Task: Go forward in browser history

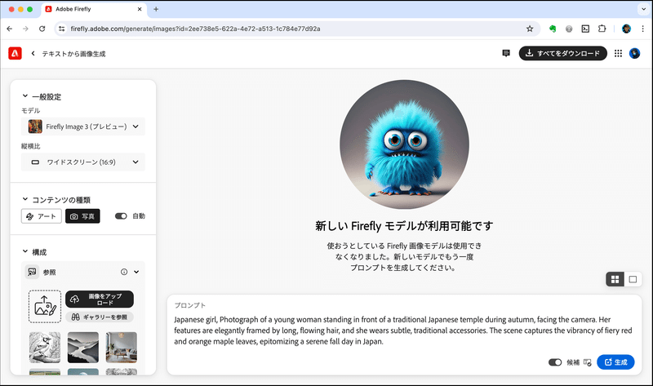Action: tap(26, 29)
